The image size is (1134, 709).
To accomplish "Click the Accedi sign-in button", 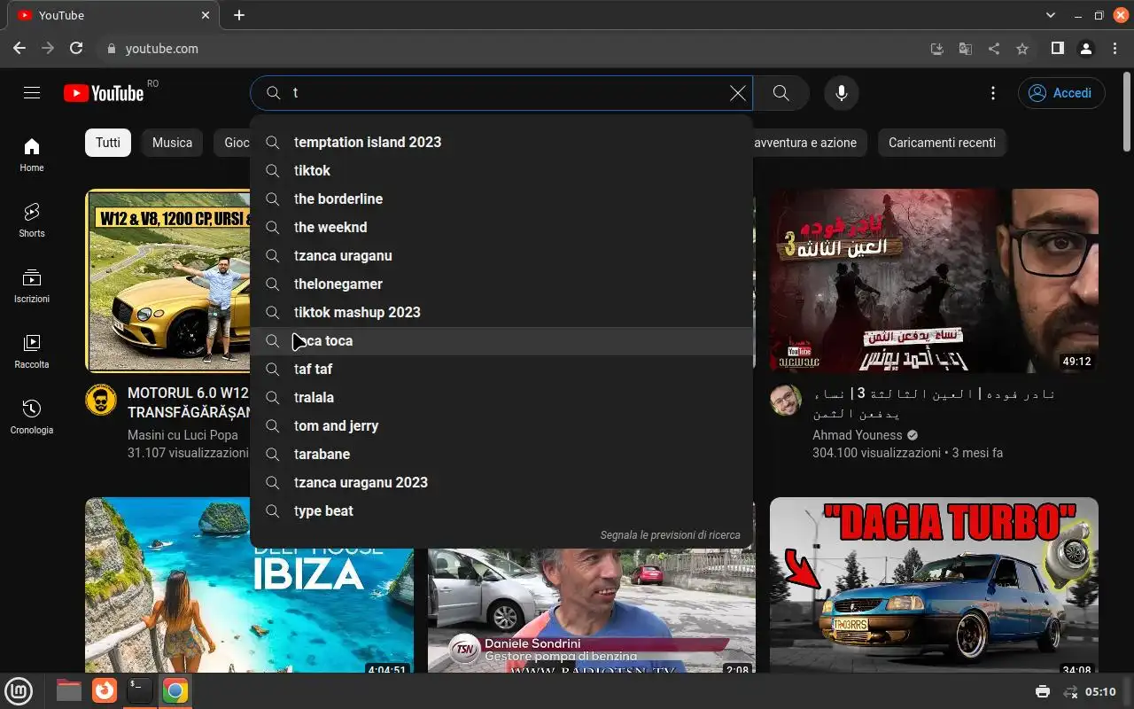I will coord(1061,93).
